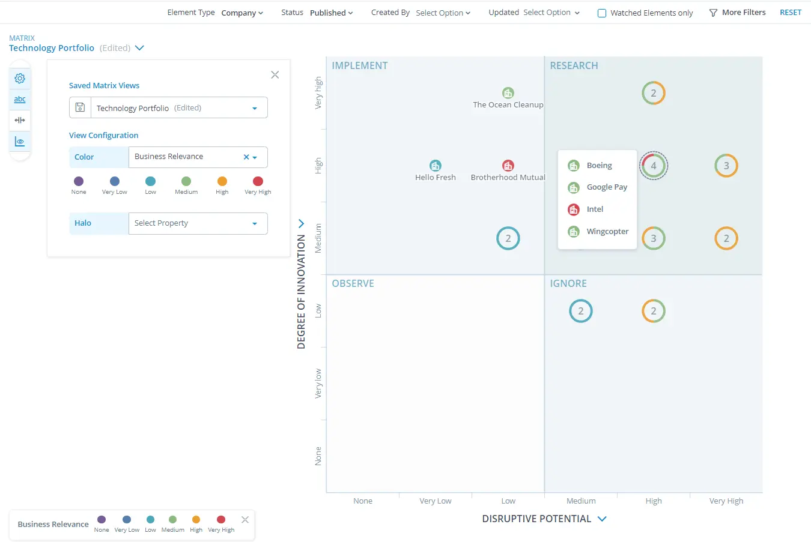Click the Very High x-axis tick label

click(726, 501)
